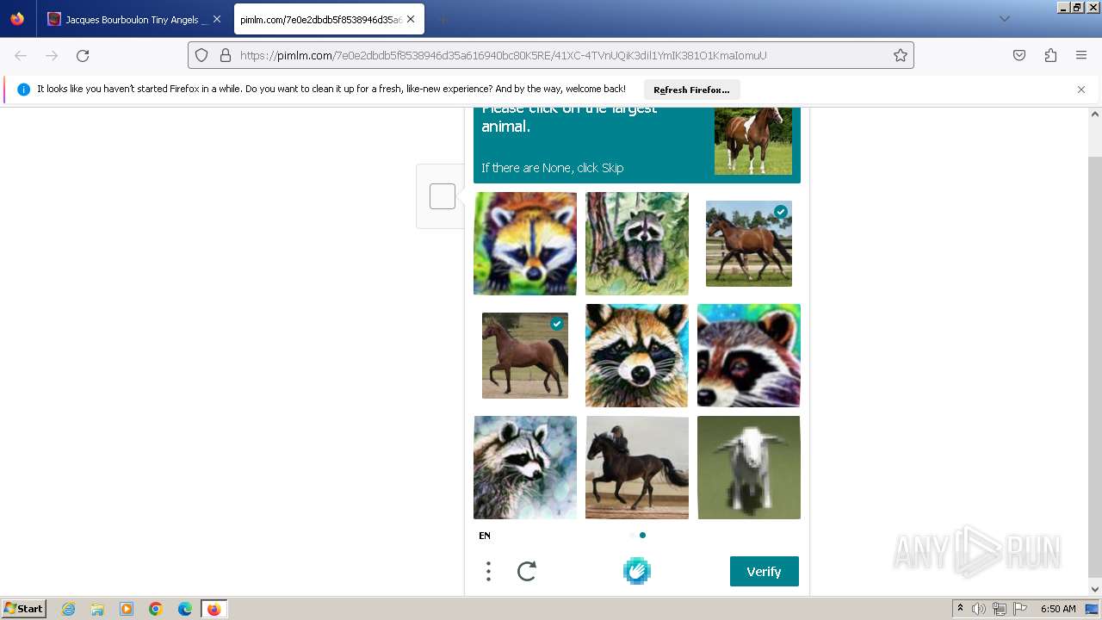The height and width of the screenshot is (620, 1102).
Task: Close the pimlm.com tab
Action: click(411, 19)
